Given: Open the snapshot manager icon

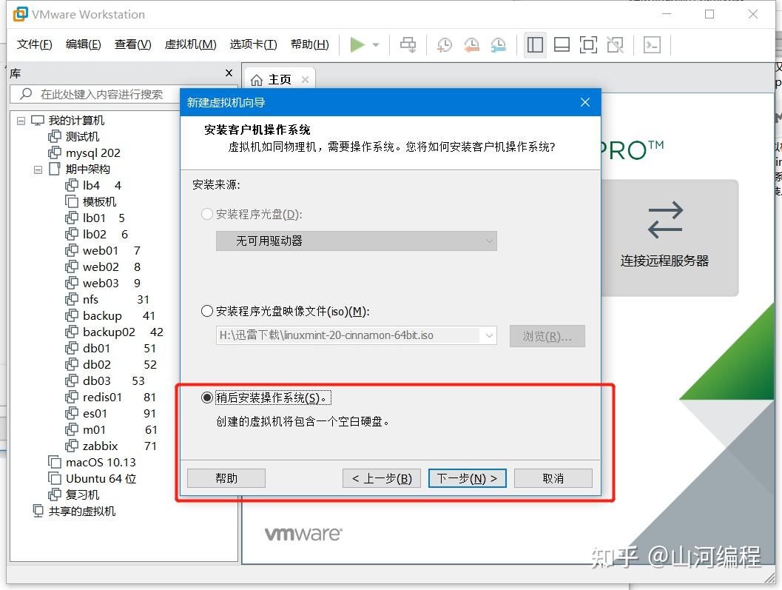Looking at the screenshot, I should click(498, 45).
